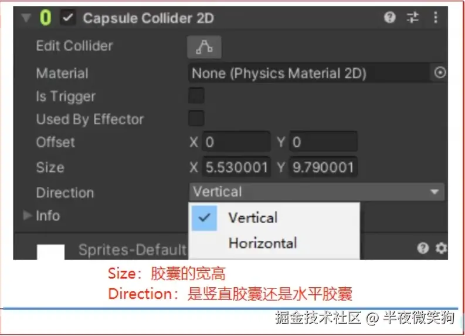This screenshot has height=336, width=465.
Task: Click the Sprites-Default material gear icon
Action: tap(442, 248)
